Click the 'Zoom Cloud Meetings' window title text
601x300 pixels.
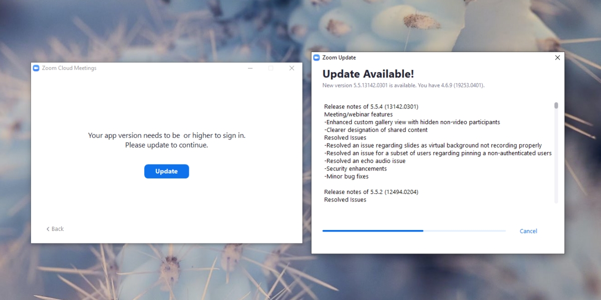coord(69,68)
